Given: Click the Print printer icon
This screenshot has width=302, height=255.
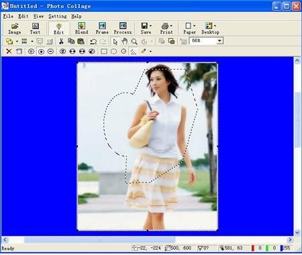Looking at the screenshot, I should (x=165, y=25).
